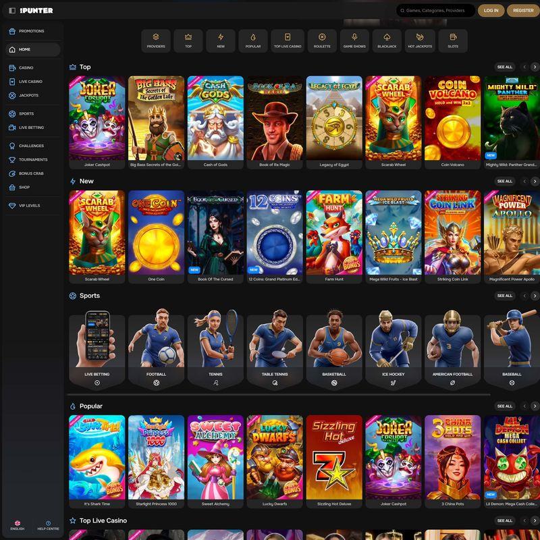Open Tournaments in the sidebar
Screen dimensions: 540x540
tap(32, 159)
